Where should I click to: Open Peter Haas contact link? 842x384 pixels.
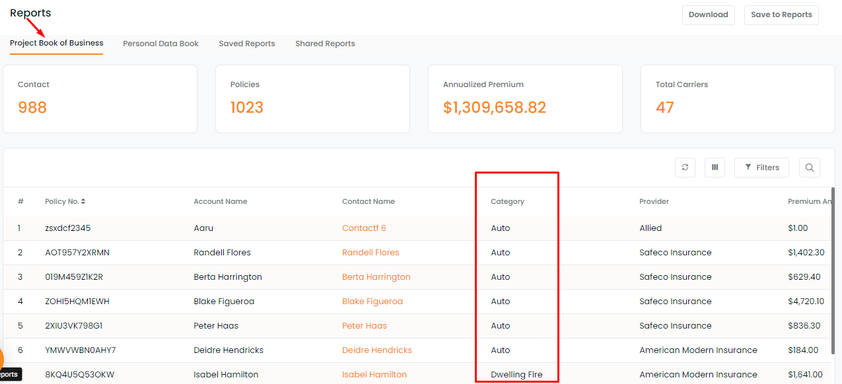365,326
